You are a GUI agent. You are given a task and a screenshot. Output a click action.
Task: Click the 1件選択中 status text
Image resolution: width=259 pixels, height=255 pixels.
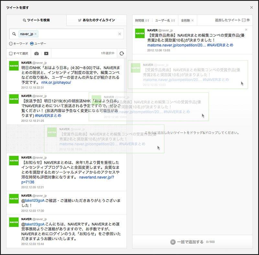coord(107,53)
